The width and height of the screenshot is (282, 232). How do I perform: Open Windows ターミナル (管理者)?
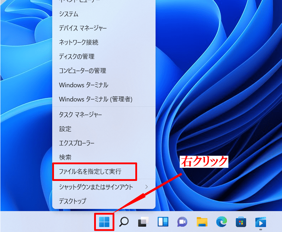tap(96, 99)
